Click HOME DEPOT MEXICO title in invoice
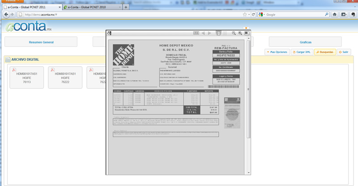 click(x=176, y=46)
